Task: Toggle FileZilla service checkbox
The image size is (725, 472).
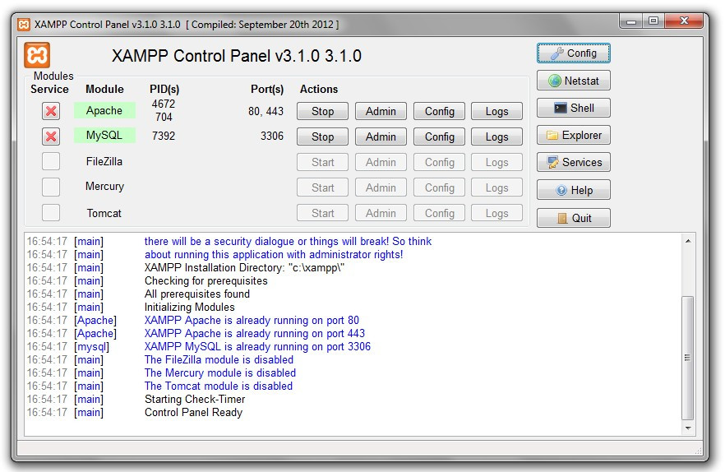Action: point(51,161)
